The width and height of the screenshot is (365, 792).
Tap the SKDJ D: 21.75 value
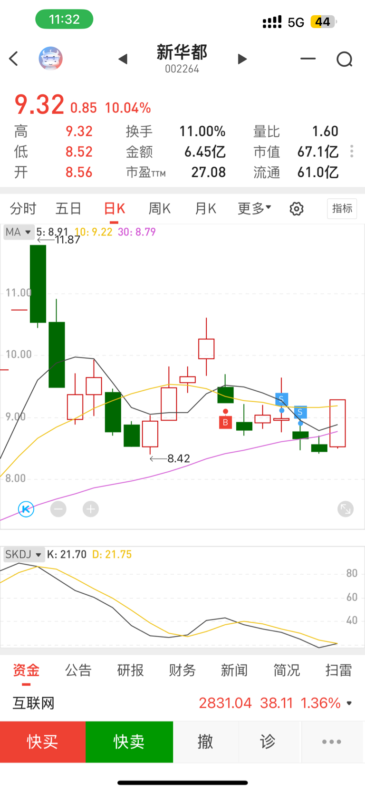112,554
